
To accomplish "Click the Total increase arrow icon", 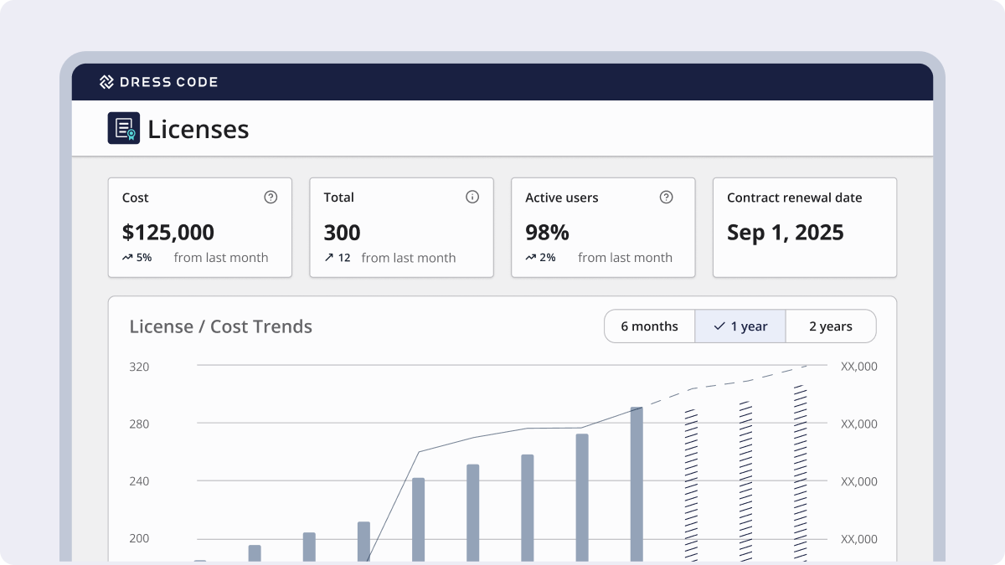I will click(329, 258).
